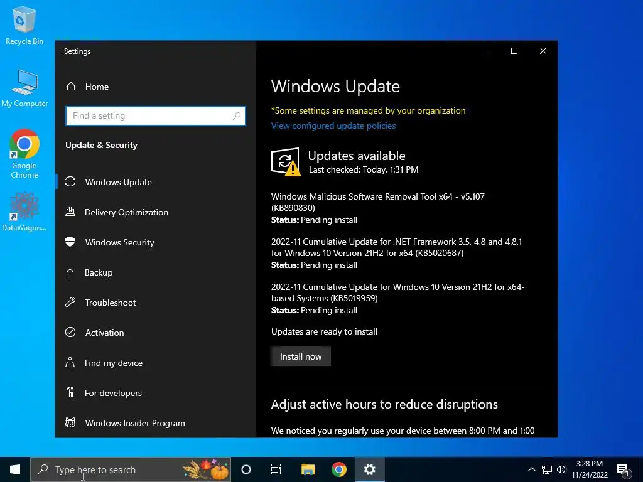Screen dimensions: 643x482
Task: Click the Update & Security heading
Action: pyautogui.click(x=101, y=145)
